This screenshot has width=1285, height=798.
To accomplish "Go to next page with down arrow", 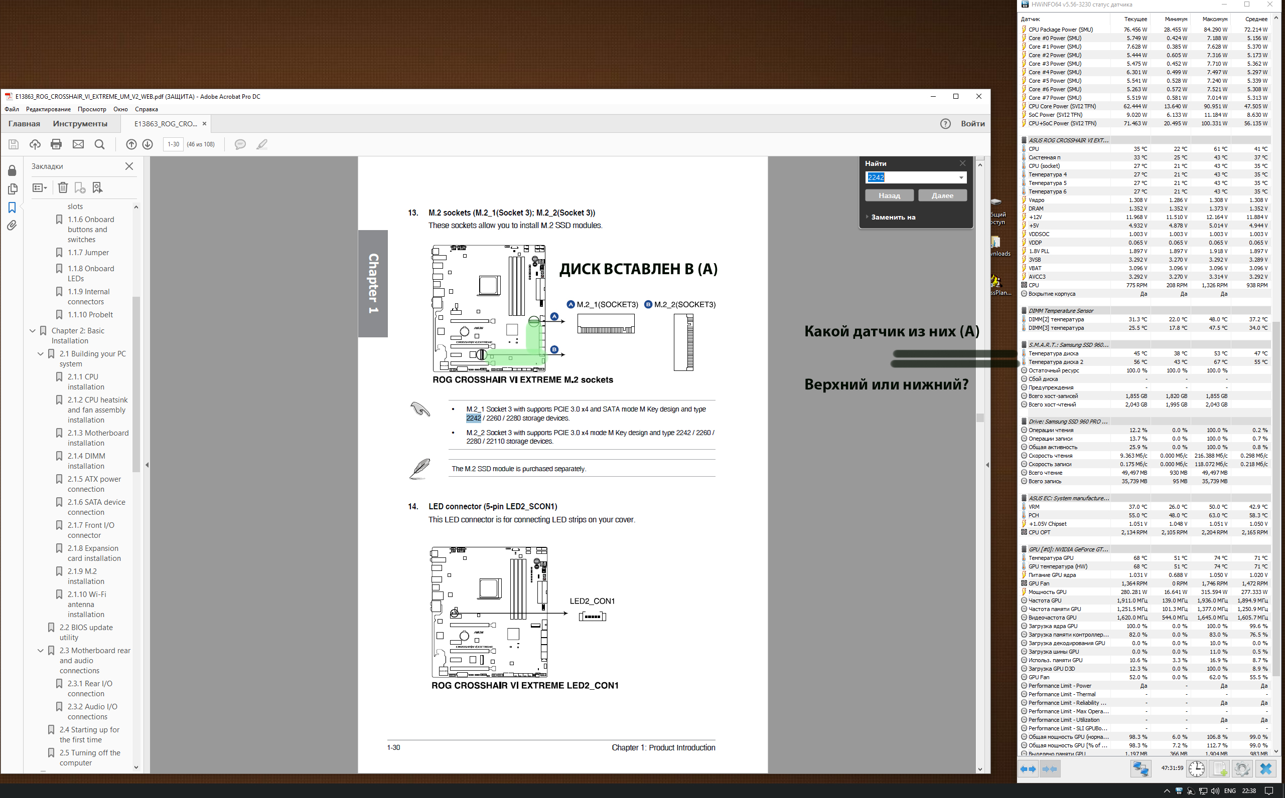I will (x=148, y=144).
